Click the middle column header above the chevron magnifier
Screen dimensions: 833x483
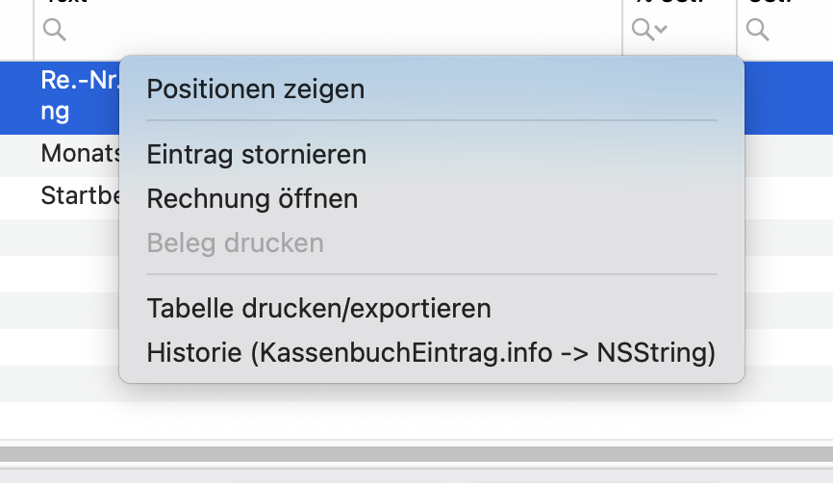tap(679, 5)
